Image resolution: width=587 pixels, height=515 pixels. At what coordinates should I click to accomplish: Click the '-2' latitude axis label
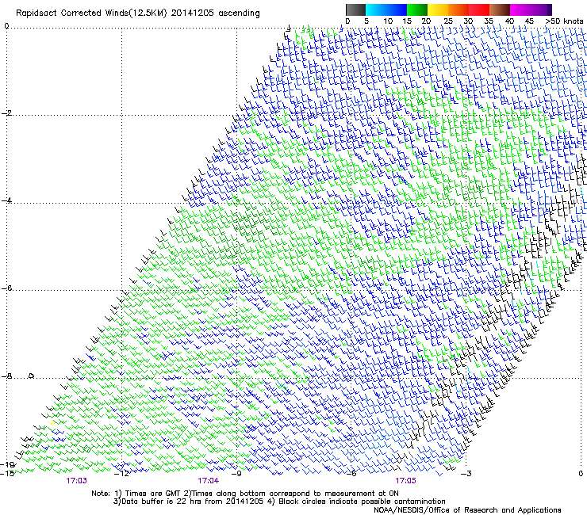click(6, 113)
